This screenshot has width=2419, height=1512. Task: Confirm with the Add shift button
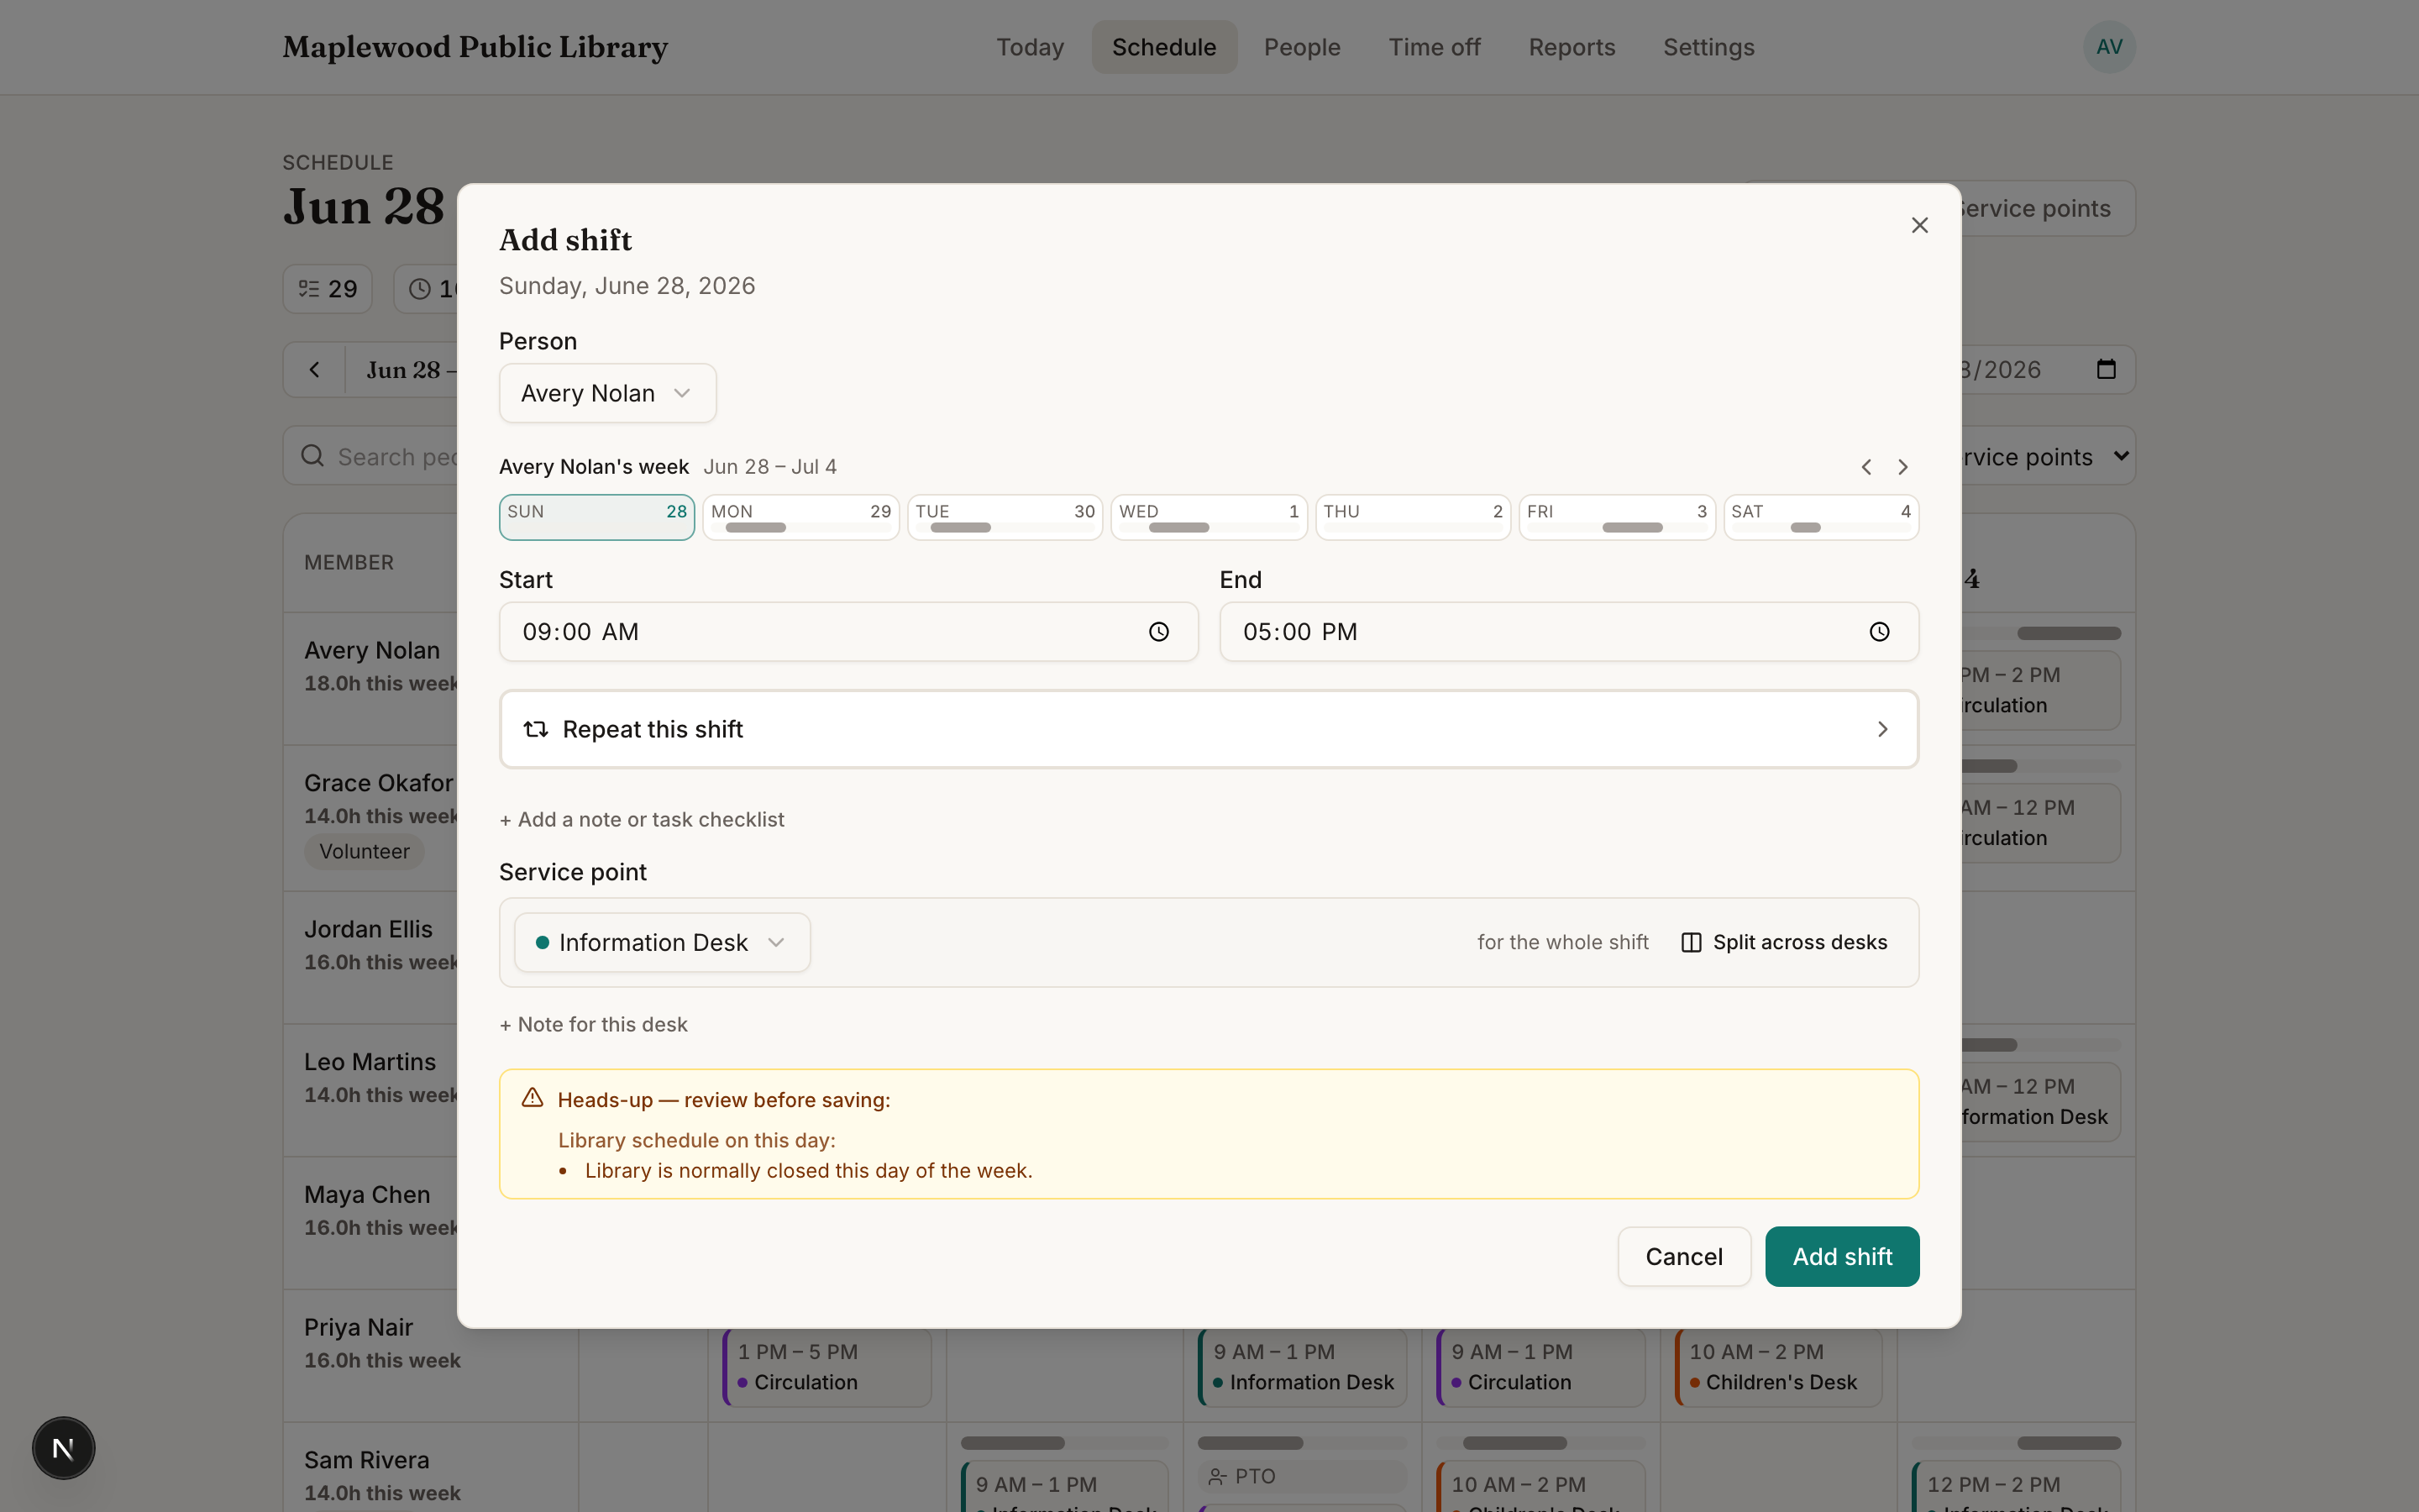click(x=1841, y=1256)
